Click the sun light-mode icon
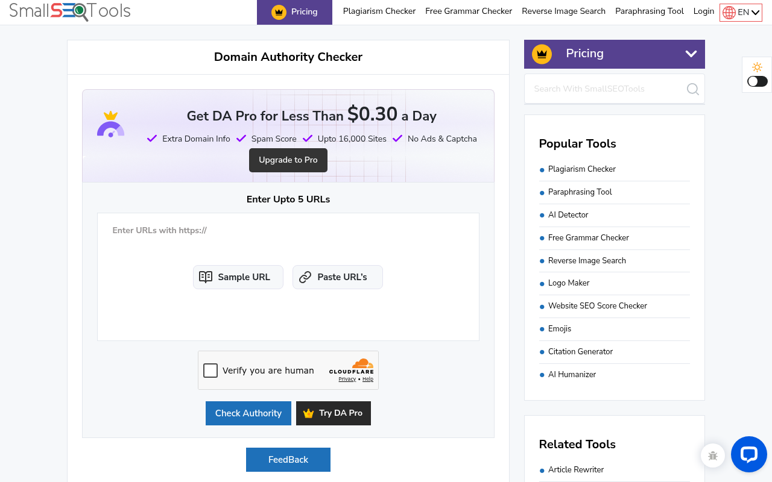Image resolution: width=772 pixels, height=482 pixels. [758, 67]
